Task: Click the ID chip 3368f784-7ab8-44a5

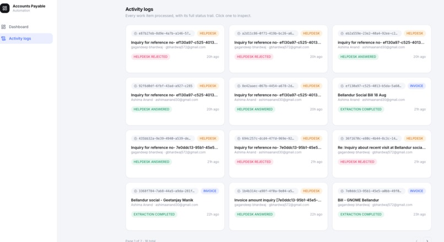Action: 165,191
